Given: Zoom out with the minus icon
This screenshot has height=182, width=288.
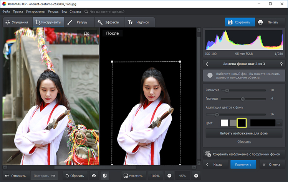Looking at the screenshot, I should (x=169, y=176).
